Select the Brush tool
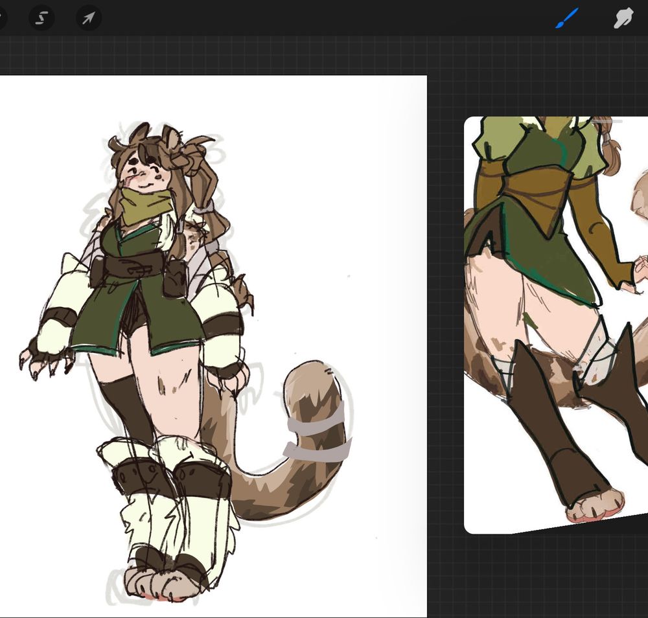Image resolution: width=648 pixels, height=618 pixels. pos(567,18)
